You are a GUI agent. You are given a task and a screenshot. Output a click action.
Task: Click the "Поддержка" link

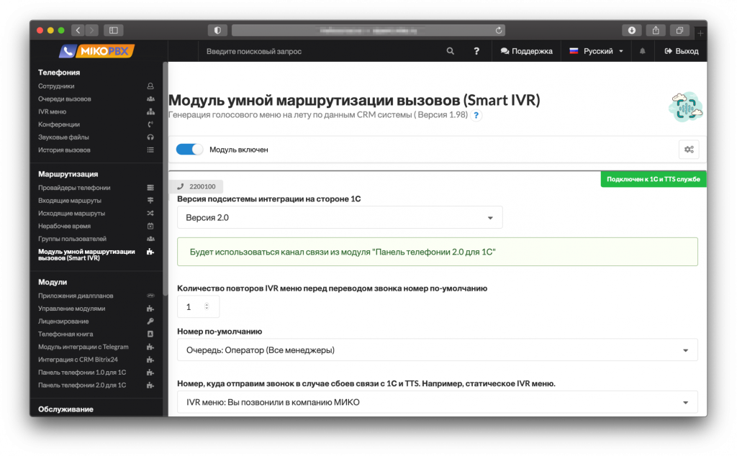click(x=526, y=51)
